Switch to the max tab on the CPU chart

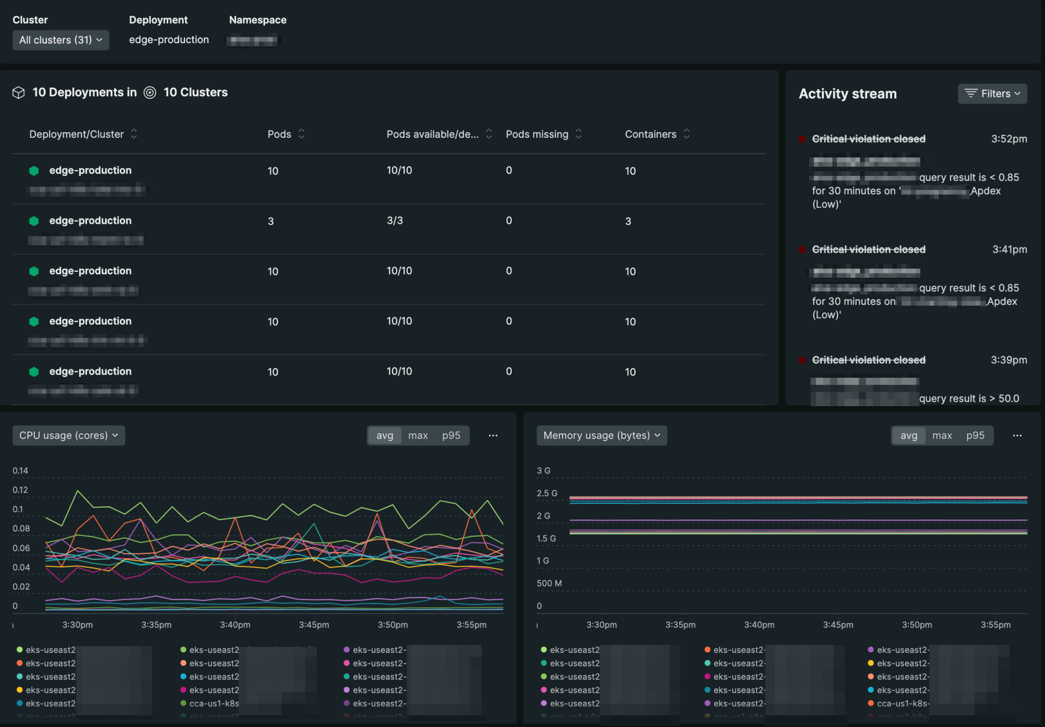pos(418,436)
